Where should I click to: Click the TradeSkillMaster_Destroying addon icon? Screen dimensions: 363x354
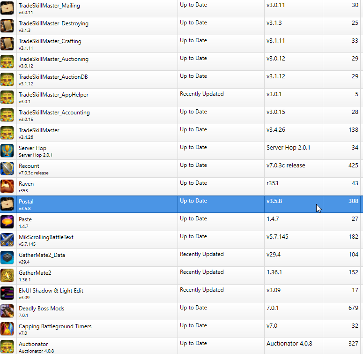point(7,26)
